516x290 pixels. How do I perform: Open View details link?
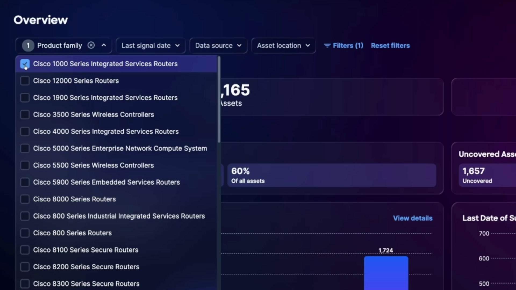coord(413,218)
